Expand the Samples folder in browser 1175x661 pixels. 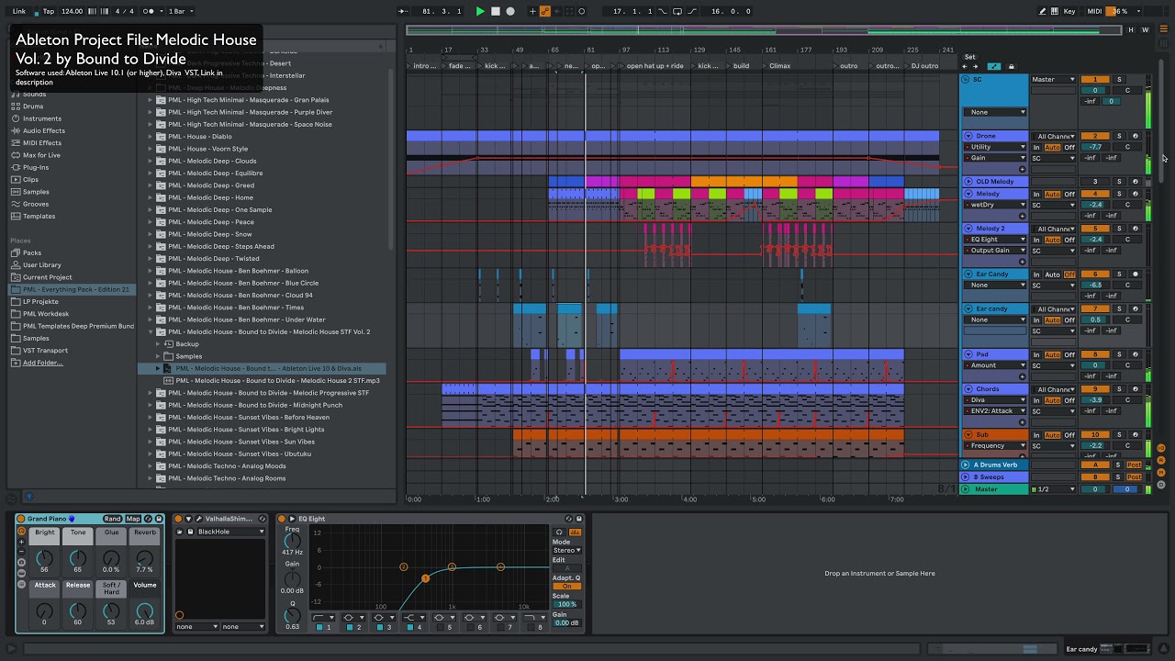[159, 356]
